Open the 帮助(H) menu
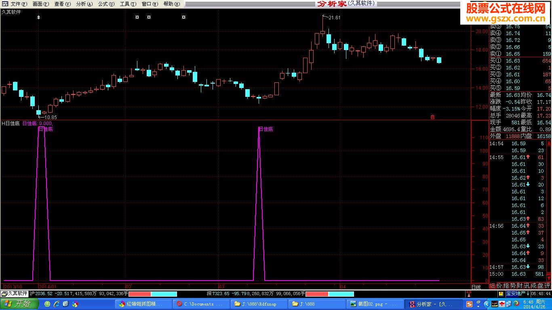 [x=172, y=4]
